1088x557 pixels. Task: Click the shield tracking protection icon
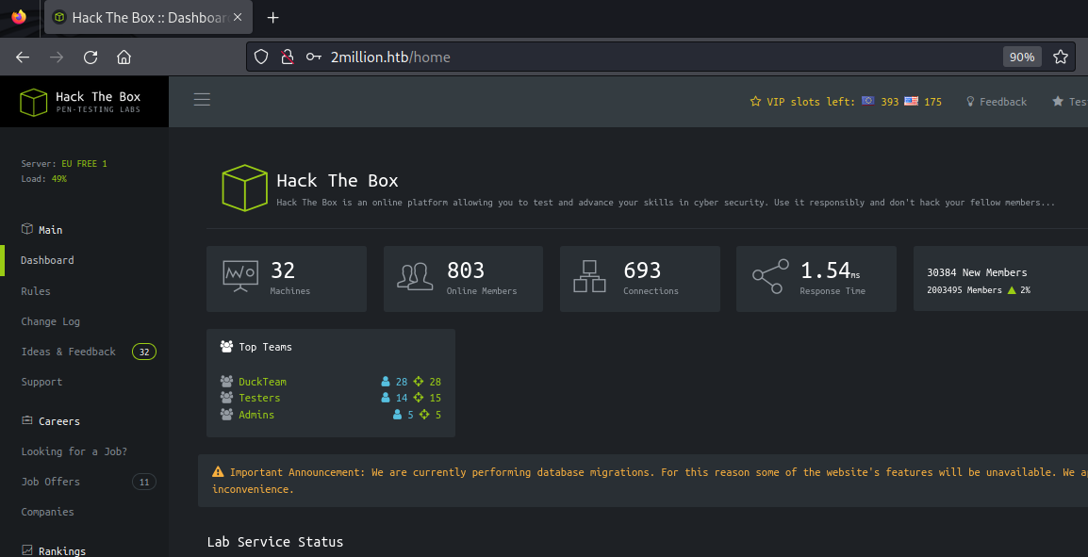(262, 57)
